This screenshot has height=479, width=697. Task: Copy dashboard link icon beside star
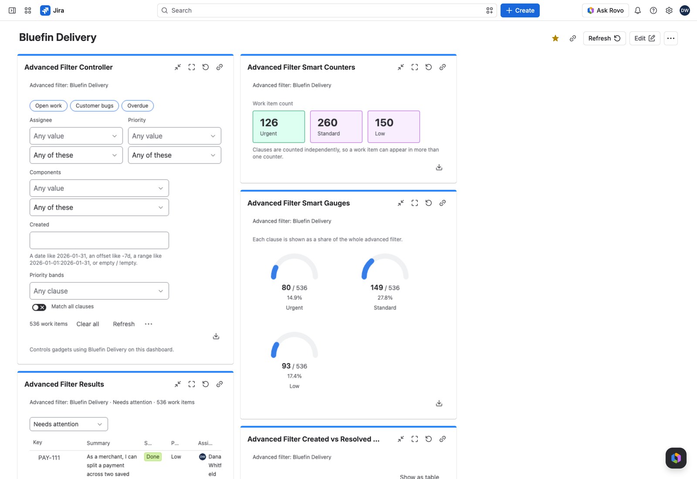click(x=573, y=38)
